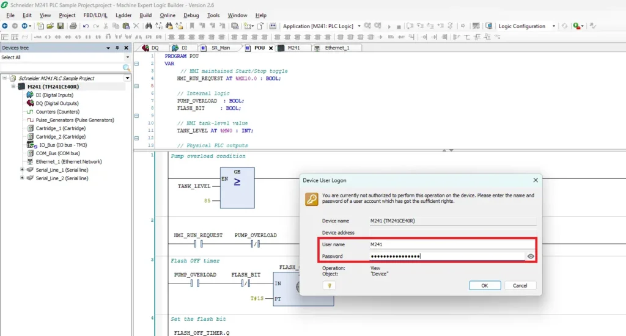The height and width of the screenshot is (336, 626).
Task: Close the Device User Logon dialog
Action: tap(536, 180)
